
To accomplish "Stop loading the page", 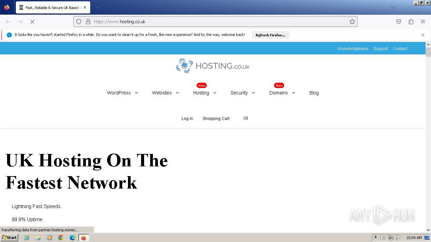I will (32, 22).
